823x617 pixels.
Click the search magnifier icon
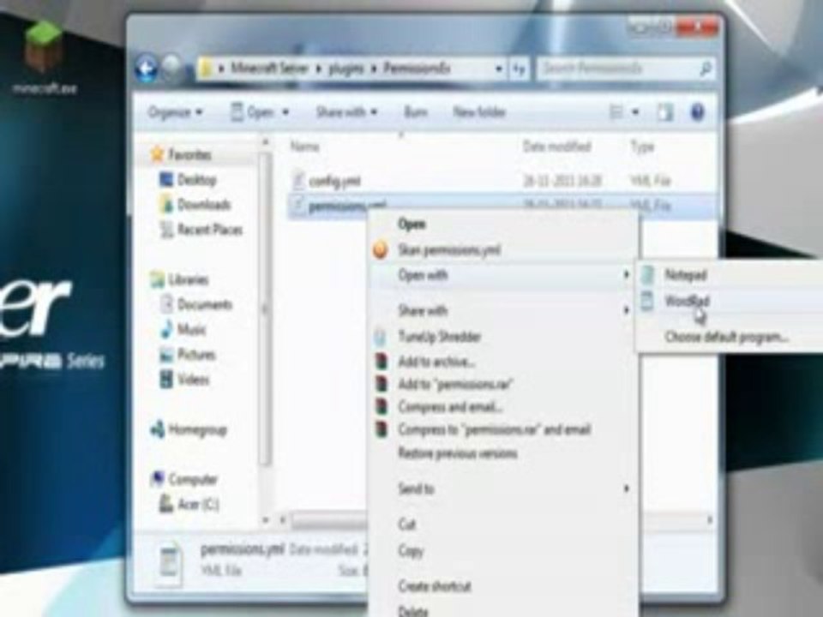[x=705, y=69]
